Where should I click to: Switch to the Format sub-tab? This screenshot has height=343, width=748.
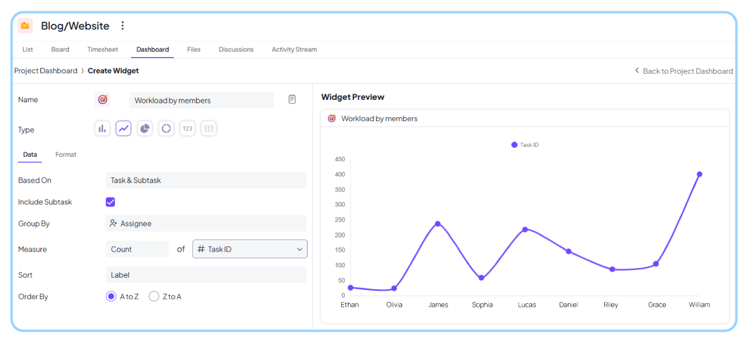pos(66,155)
